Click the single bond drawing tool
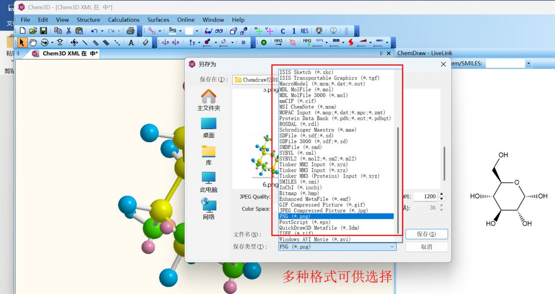The height and width of the screenshot is (294, 555). tap(85, 42)
